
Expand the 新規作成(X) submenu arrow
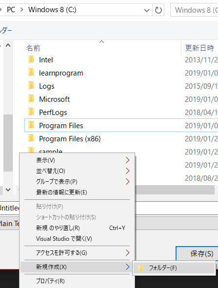coord(128,267)
